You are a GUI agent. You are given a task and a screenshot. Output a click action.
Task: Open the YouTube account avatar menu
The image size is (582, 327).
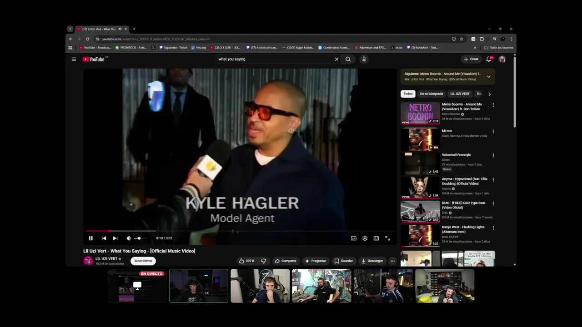[x=502, y=59]
